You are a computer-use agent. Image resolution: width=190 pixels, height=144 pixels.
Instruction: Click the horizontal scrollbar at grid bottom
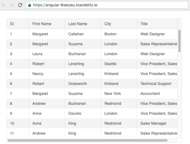pyautogui.click(x=88, y=140)
